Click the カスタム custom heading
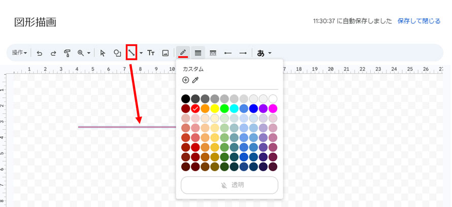This screenshot has height=207, width=452. [x=193, y=69]
